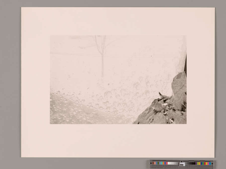The width and height of the screenshot is (226, 169).
Task: Click the magenta swatch on the color card
Action: point(208,163)
